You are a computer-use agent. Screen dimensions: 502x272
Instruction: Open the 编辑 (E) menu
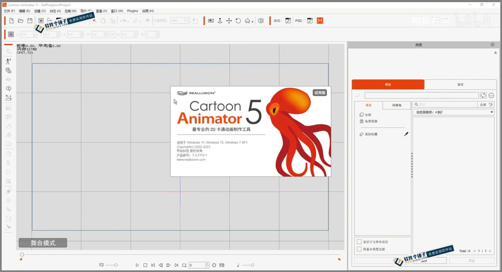(24, 11)
